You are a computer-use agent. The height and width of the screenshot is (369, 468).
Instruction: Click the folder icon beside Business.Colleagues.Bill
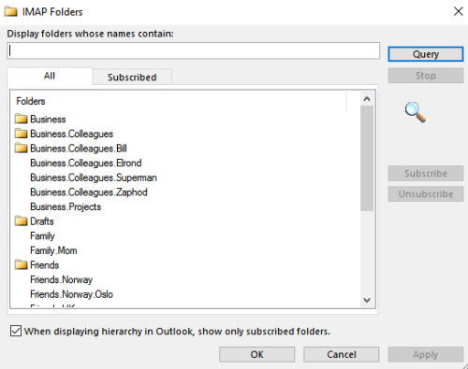tap(21, 149)
